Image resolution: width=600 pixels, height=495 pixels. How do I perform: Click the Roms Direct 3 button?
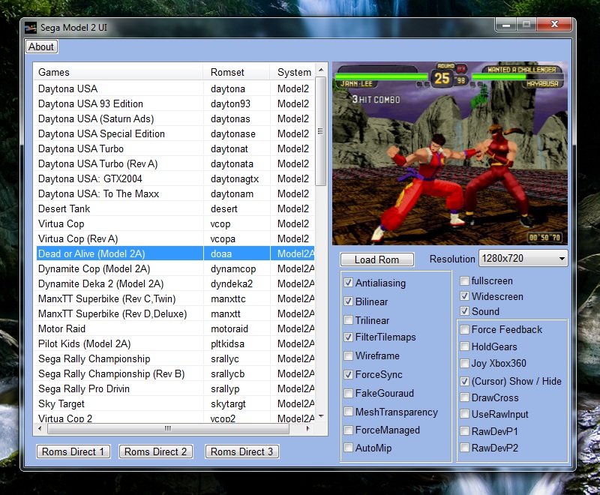pos(241,451)
